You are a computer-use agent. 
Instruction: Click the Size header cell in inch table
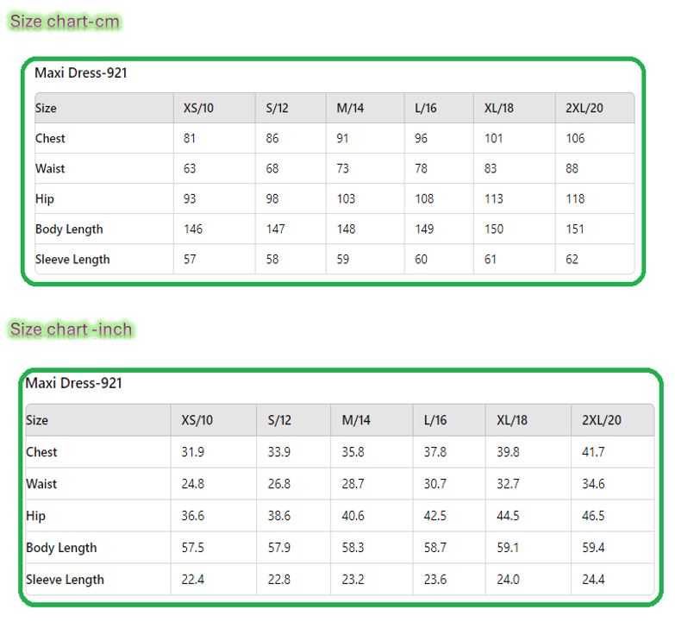pyautogui.click(x=37, y=420)
